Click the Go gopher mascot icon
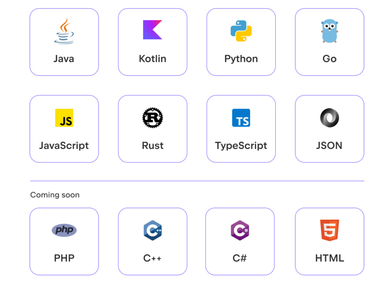The image size is (377, 287). [329, 31]
